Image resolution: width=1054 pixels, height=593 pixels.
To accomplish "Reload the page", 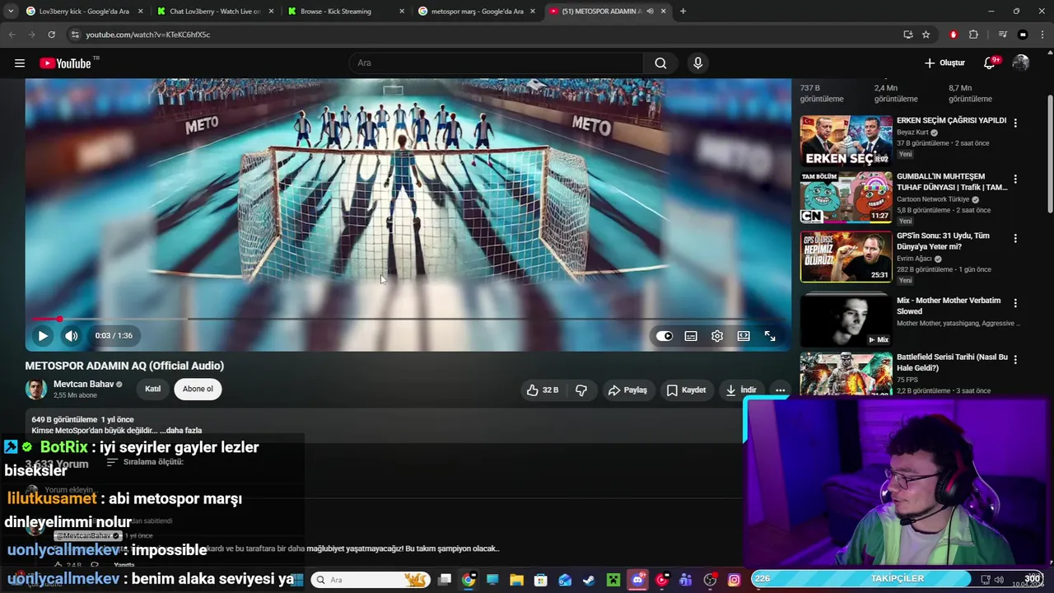I will [52, 35].
